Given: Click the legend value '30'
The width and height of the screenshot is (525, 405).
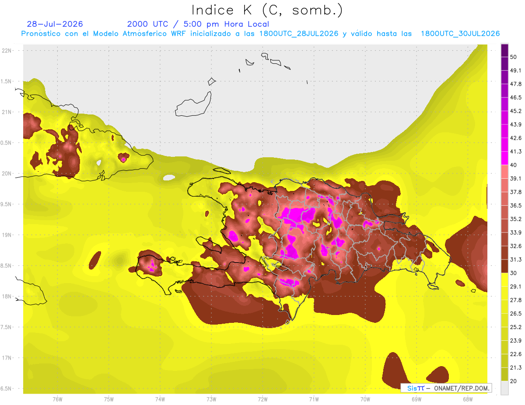Looking at the screenshot, I should 514,273.
